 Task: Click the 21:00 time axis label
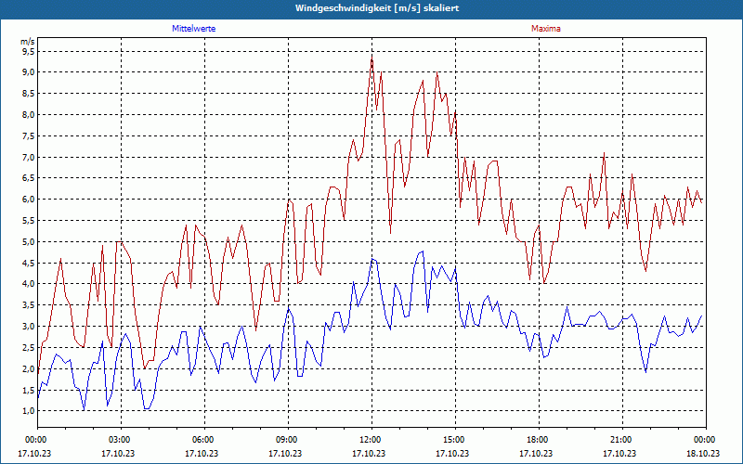622,440
